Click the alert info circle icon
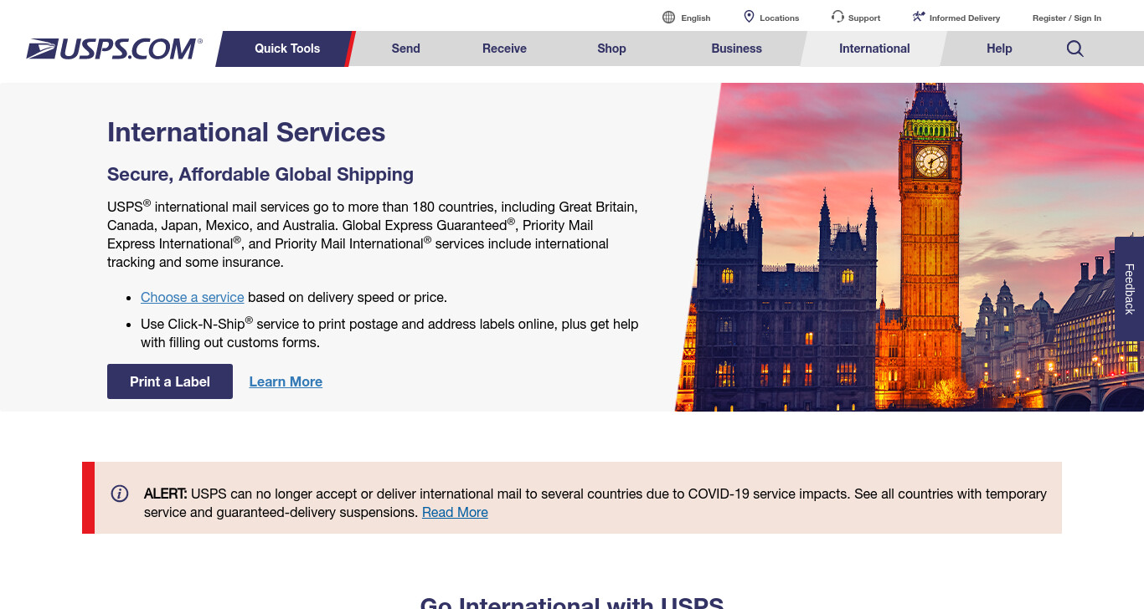This screenshot has height=609, width=1144. point(120,494)
